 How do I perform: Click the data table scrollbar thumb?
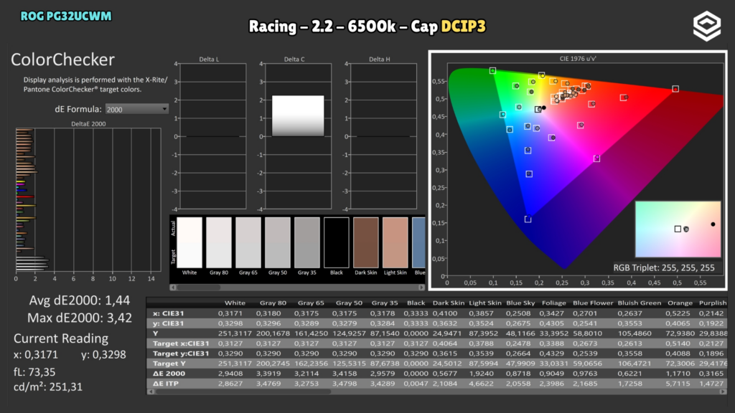243,392
